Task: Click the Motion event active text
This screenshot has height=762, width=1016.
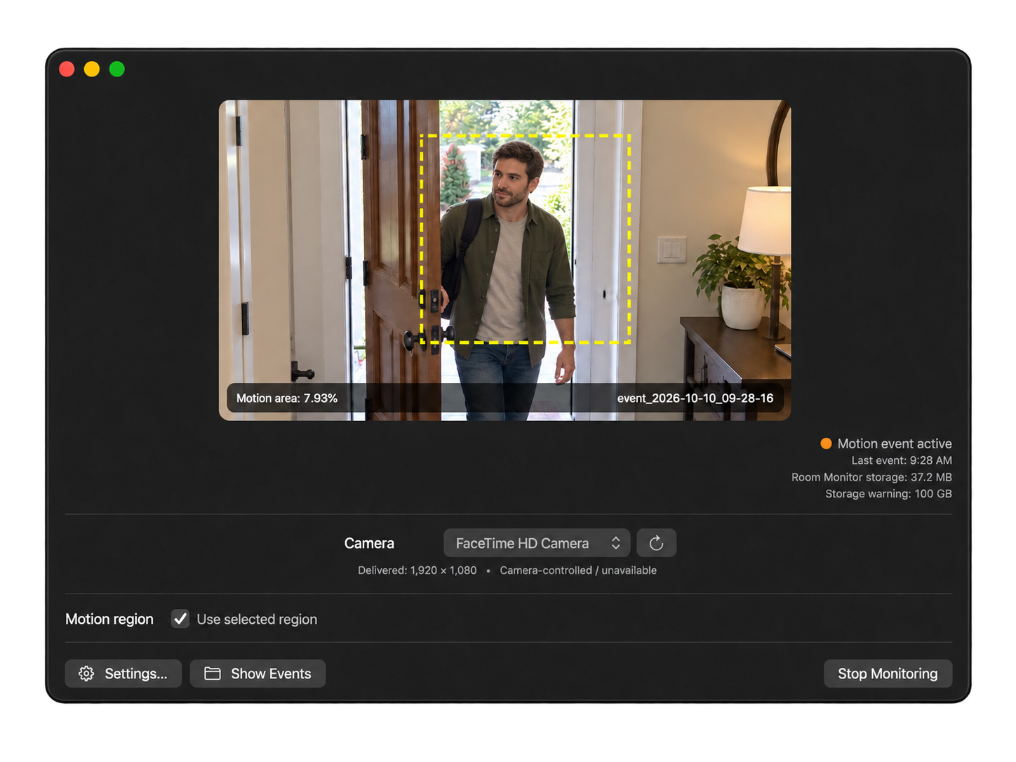Action: click(x=895, y=443)
